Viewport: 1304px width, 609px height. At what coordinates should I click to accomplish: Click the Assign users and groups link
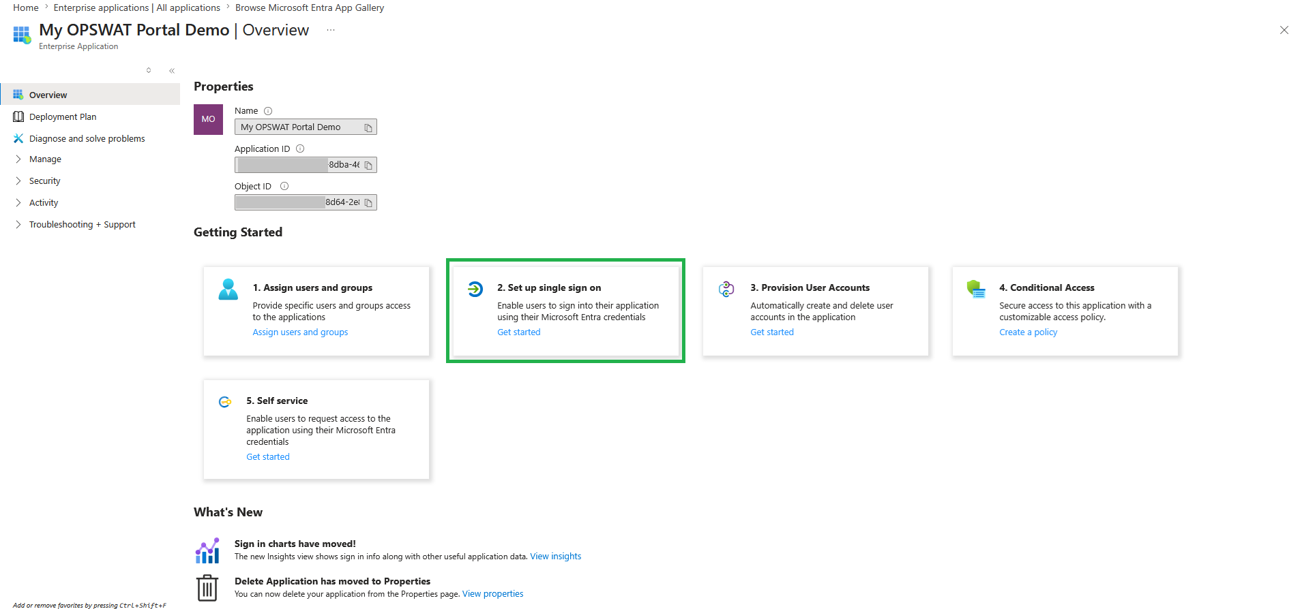pyautogui.click(x=300, y=332)
